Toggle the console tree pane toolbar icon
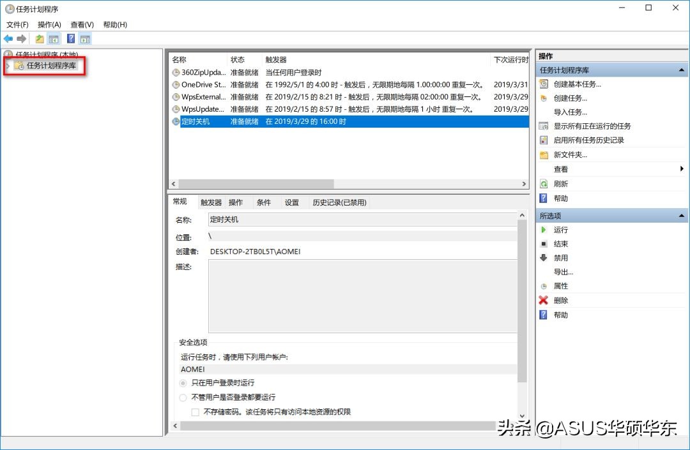The image size is (690, 450). (x=54, y=39)
